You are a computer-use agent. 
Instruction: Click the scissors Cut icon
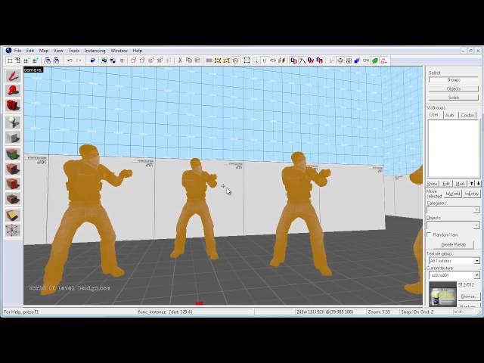click(180, 60)
